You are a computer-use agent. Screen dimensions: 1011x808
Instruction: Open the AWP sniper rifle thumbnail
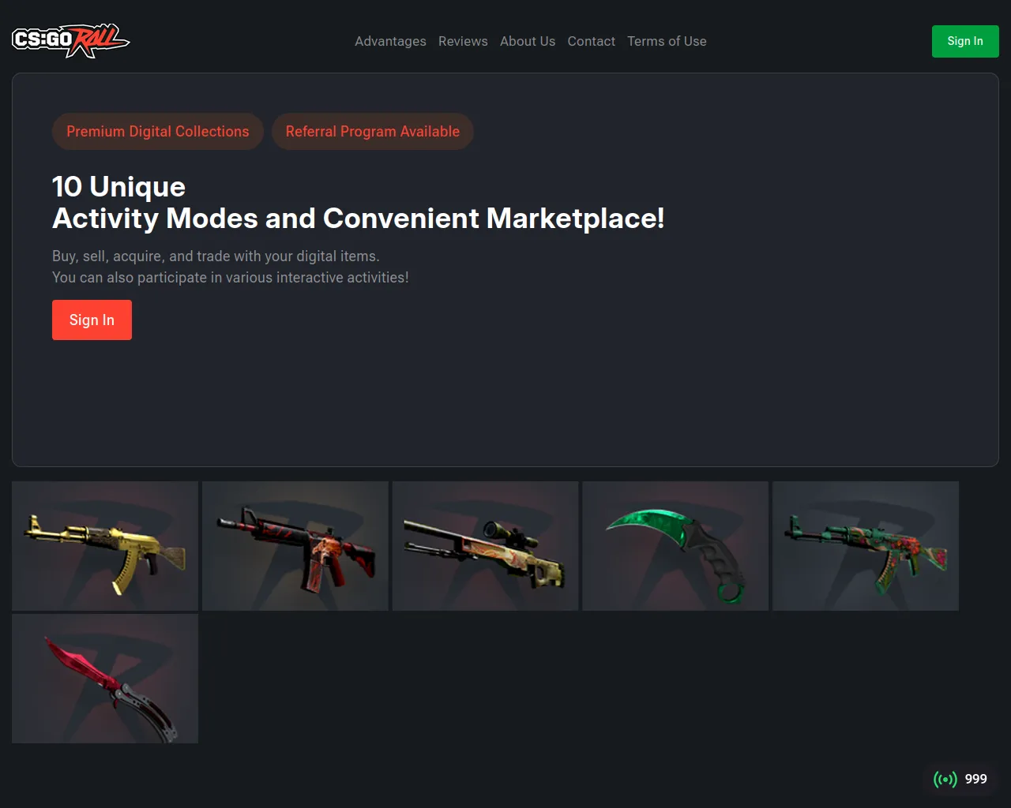point(485,546)
